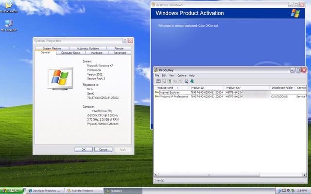
Task: Click the ProduKey title bar key icon
Action: point(156,70)
